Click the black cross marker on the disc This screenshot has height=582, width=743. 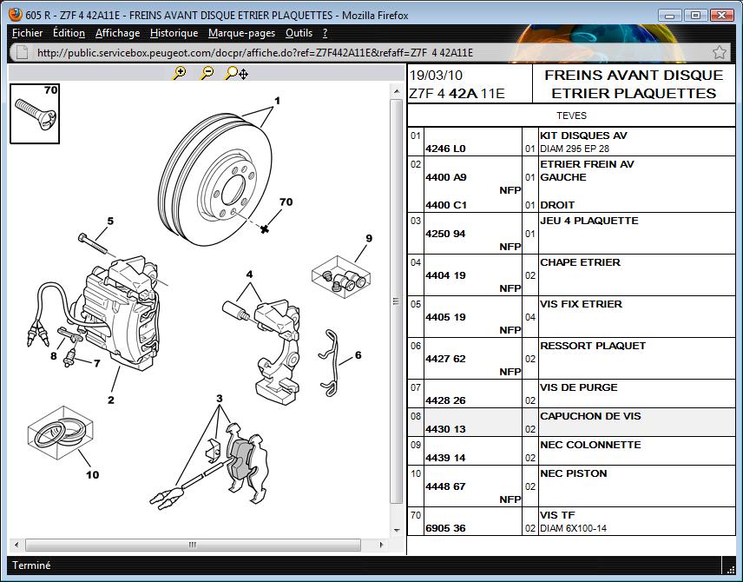[x=265, y=228]
